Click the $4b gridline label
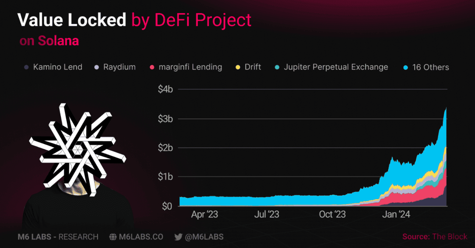 pos(165,89)
